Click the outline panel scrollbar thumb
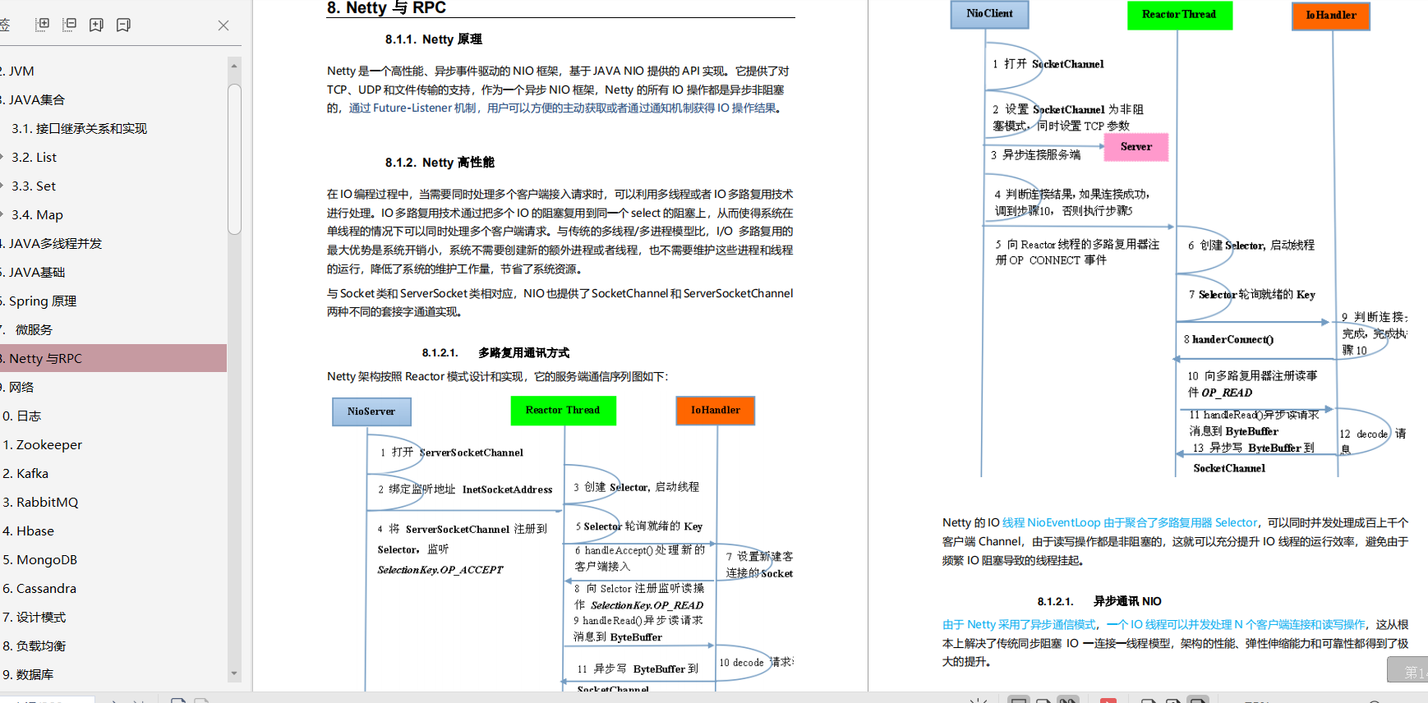 (x=234, y=159)
